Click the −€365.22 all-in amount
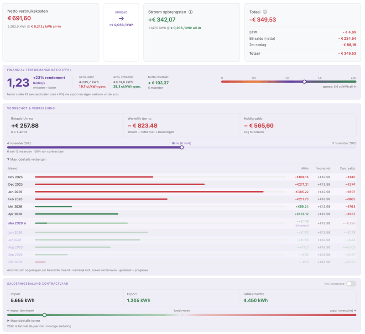This screenshot has width=365, height=334. pos(301,192)
